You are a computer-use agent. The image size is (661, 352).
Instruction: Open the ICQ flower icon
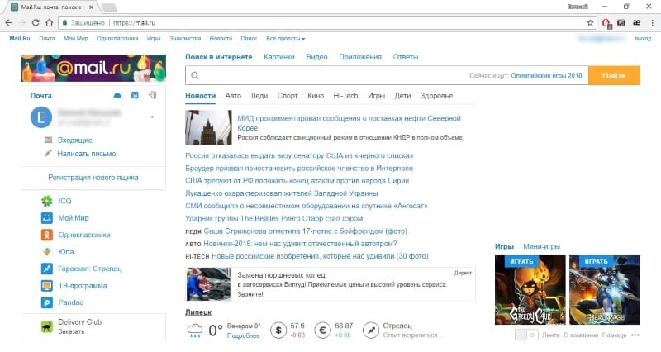coord(47,201)
